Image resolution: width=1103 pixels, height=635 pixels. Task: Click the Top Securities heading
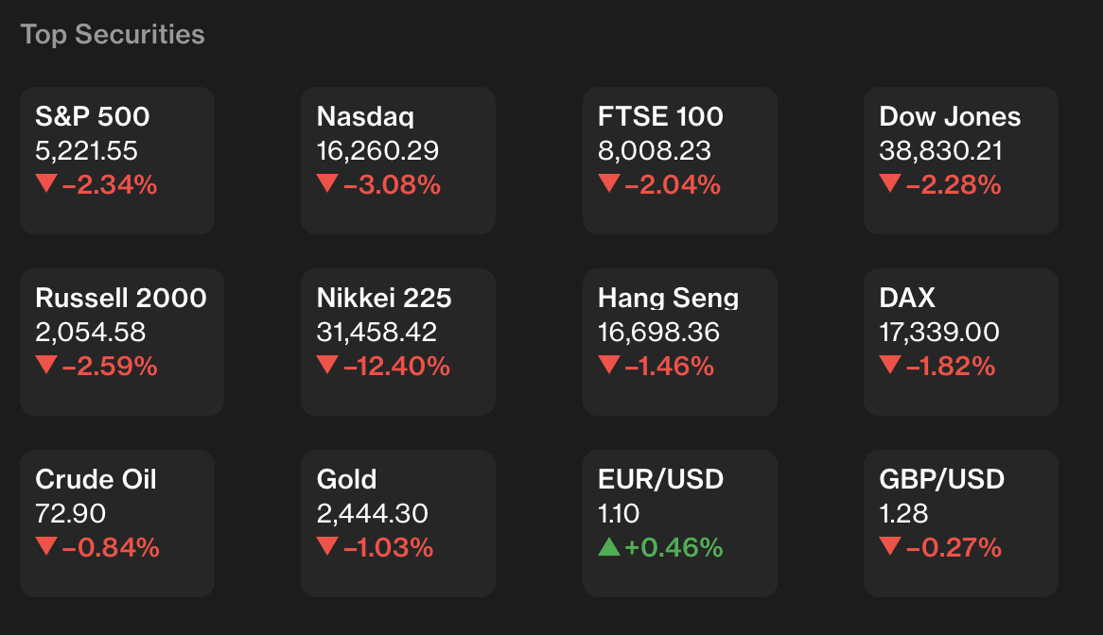[113, 35]
